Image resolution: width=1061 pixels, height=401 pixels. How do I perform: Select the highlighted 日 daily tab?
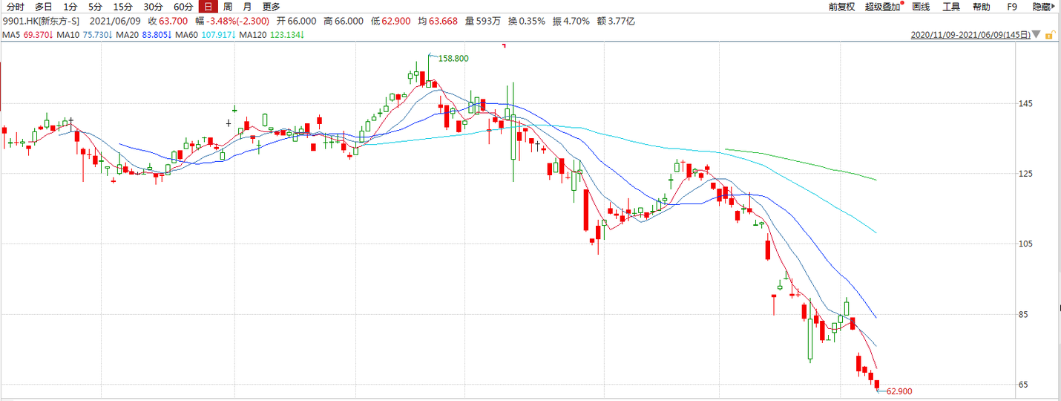[208, 7]
